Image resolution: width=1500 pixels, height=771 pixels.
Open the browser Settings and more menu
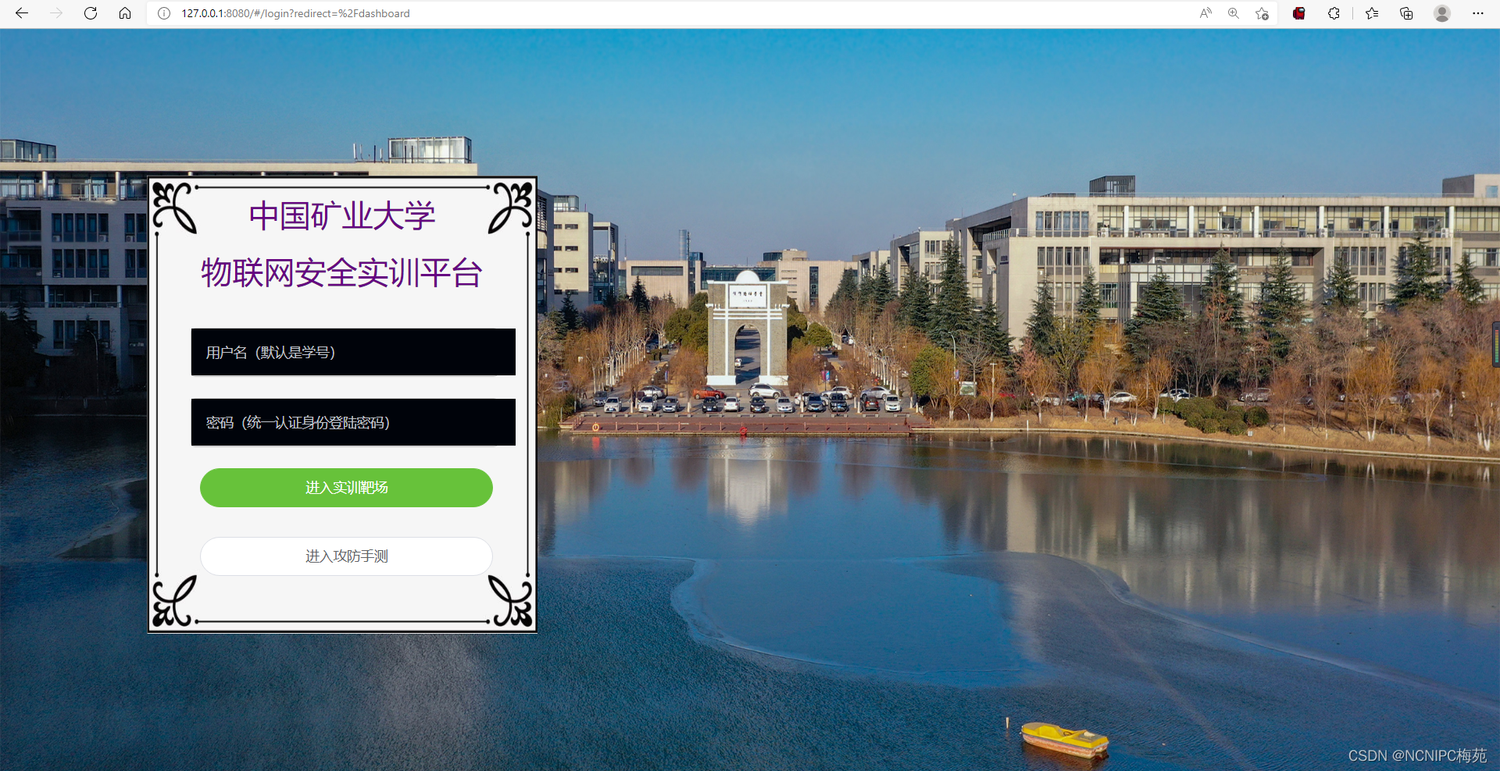tap(1477, 13)
